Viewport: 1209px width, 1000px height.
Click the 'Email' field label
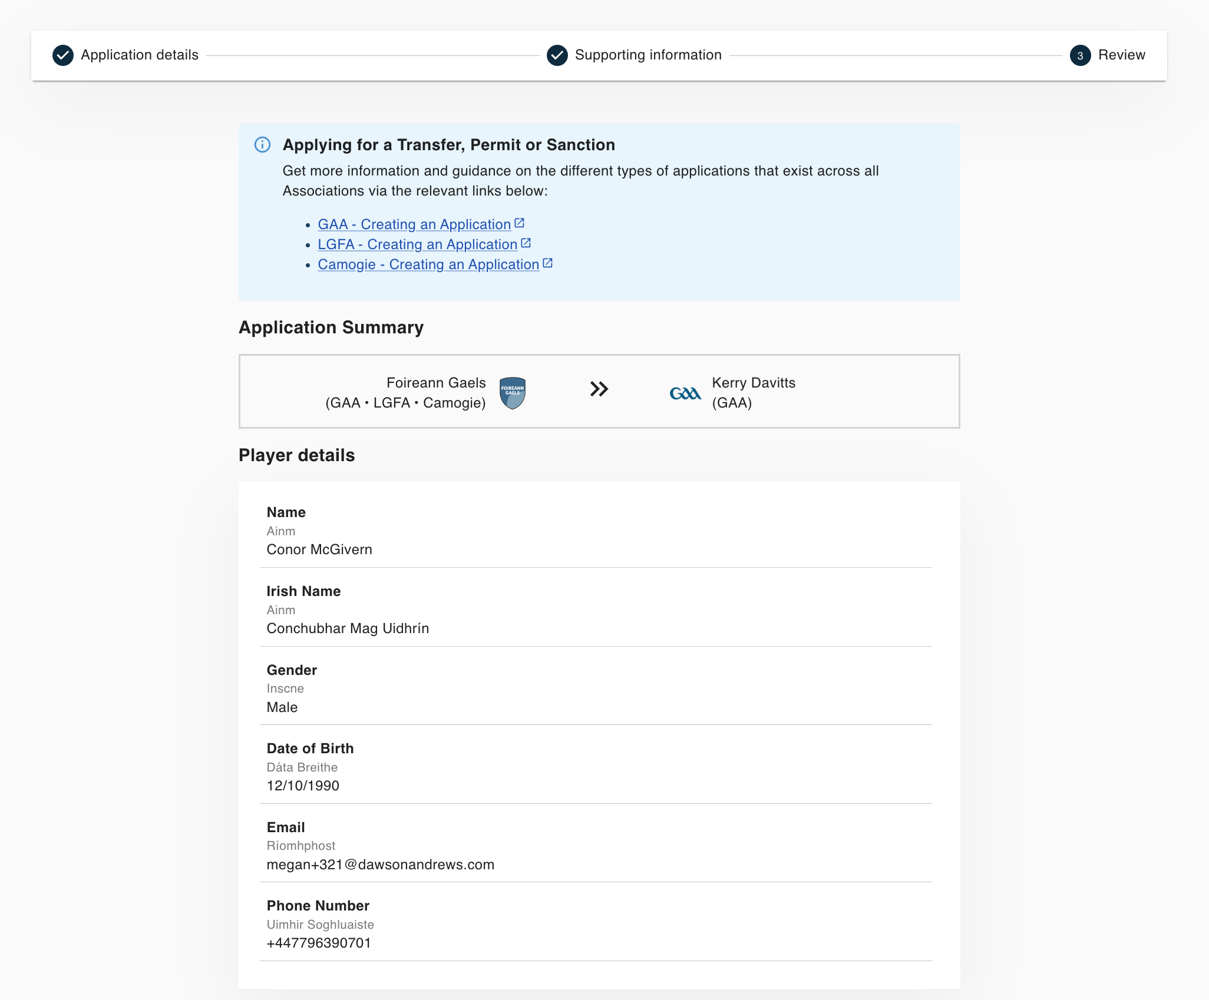pos(286,827)
